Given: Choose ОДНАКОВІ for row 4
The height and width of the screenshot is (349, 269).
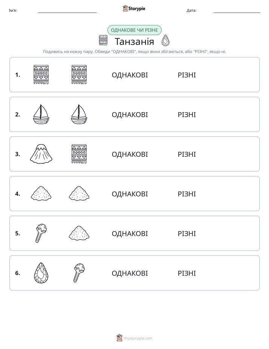Looking at the screenshot, I should 130,194.
